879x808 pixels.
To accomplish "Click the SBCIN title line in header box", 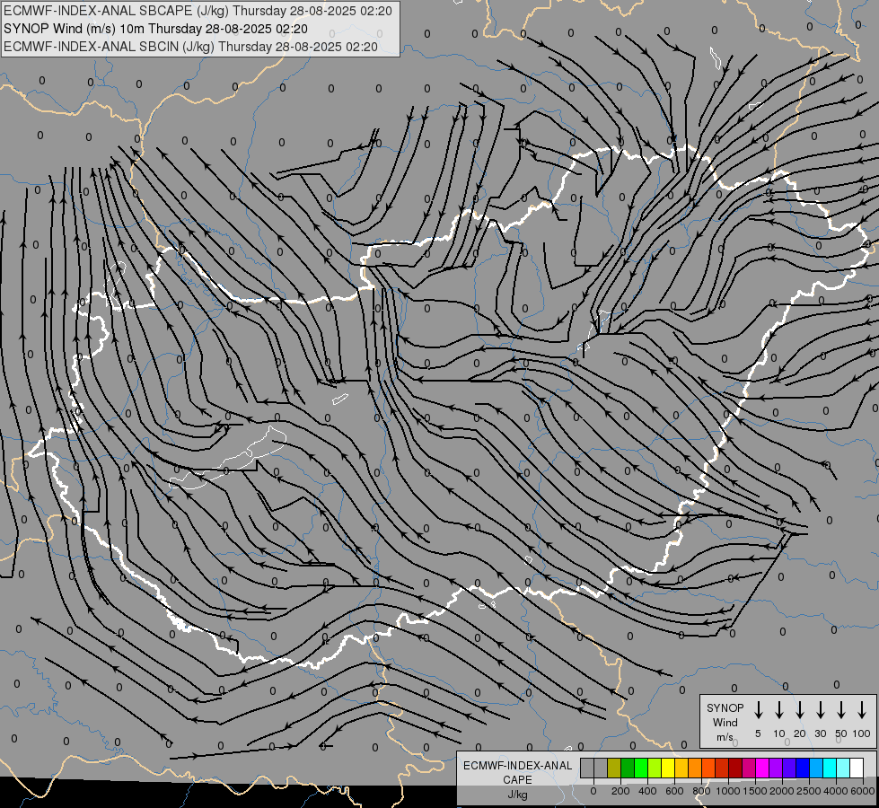I will click(x=190, y=47).
